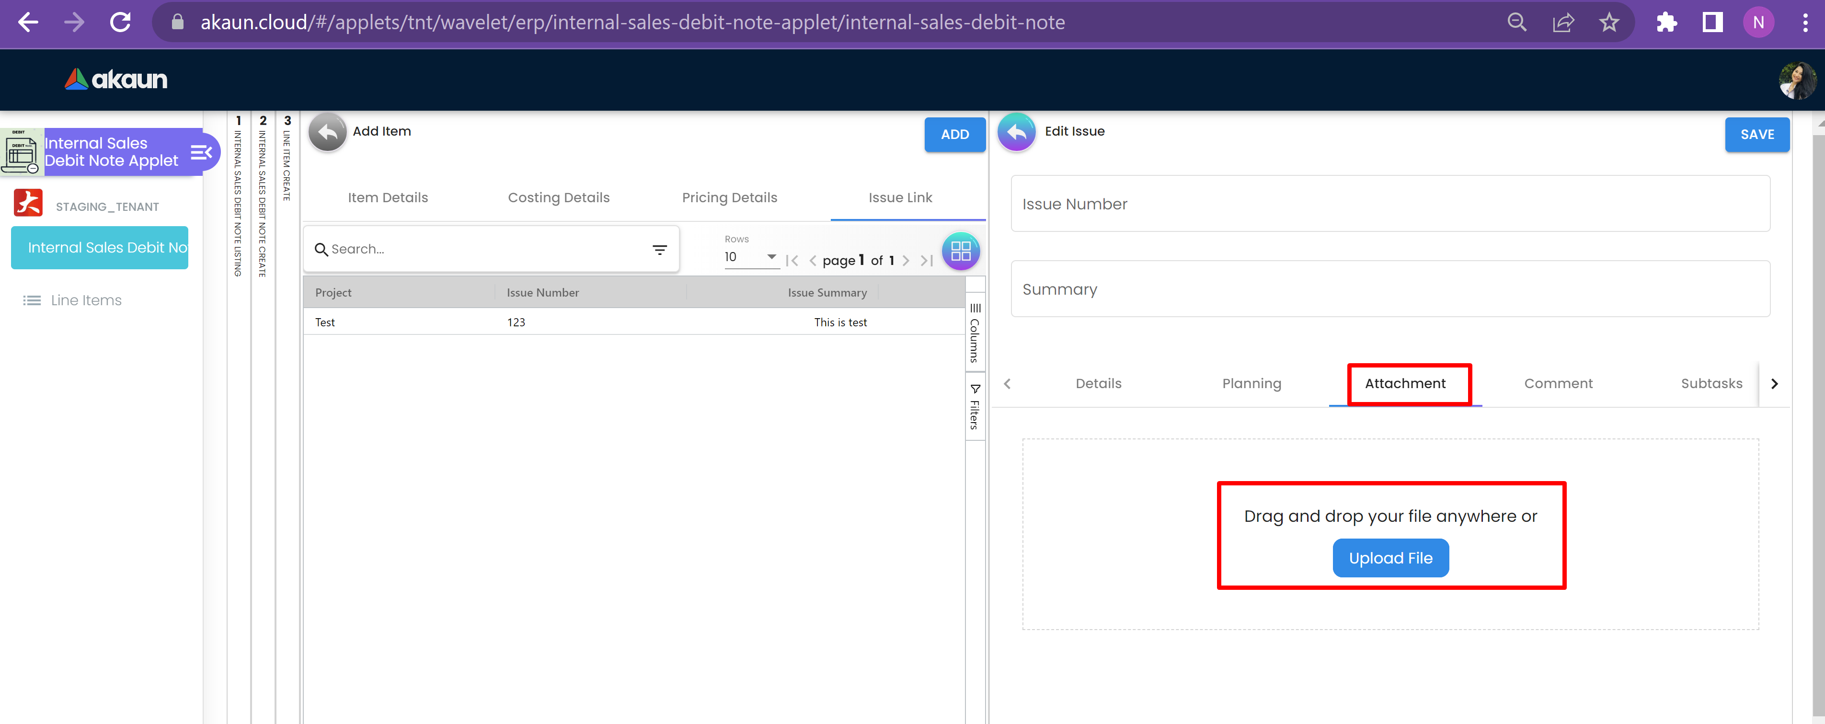Switch to the Costing Details tab
Image resolution: width=1825 pixels, height=724 pixels.
pyautogui.click(x=558, y=197)
